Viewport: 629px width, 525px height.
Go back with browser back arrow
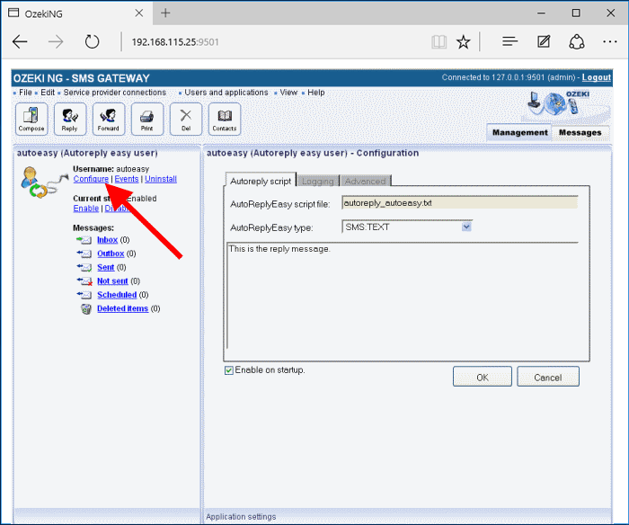click(x=20, y=41)
